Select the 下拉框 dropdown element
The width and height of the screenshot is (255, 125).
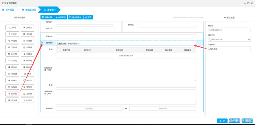pos(12,47)
